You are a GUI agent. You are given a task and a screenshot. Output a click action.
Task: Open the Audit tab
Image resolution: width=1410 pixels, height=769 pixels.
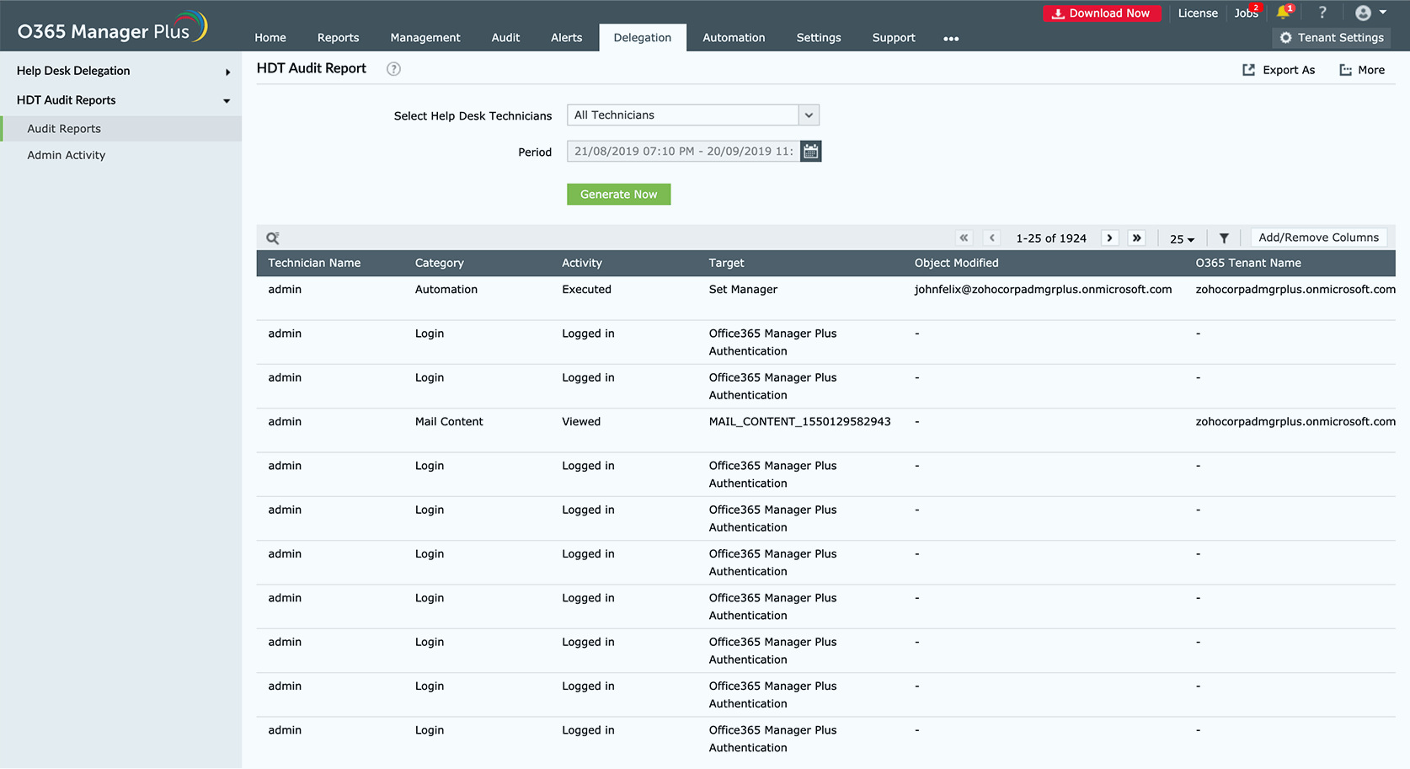pos(505,38)
